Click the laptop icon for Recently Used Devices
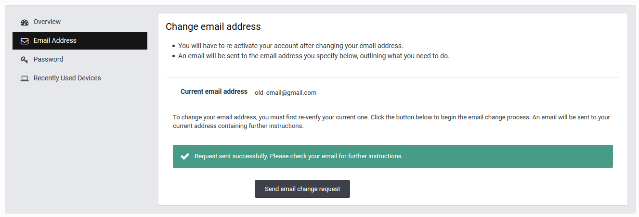This screenshot has width=639, height=217. pos(25,78)
